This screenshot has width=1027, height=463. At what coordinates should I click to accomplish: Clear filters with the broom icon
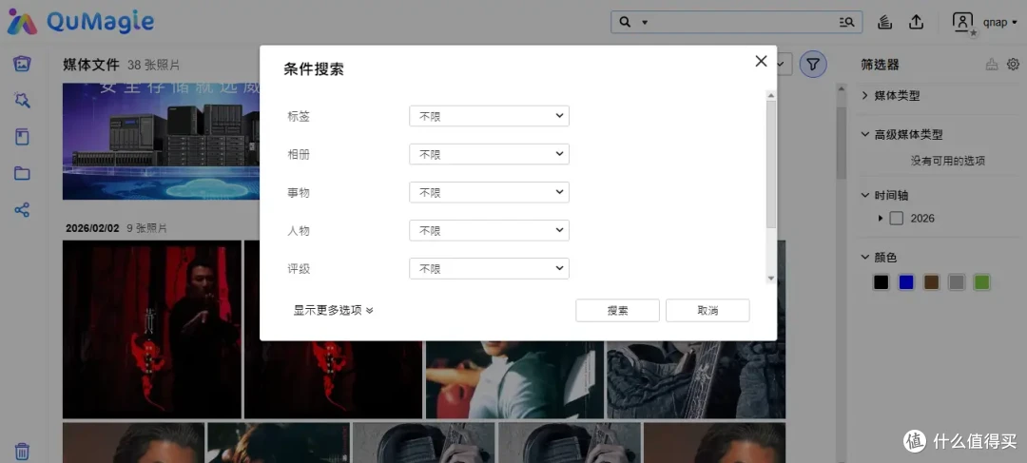(x=992, y=65)
